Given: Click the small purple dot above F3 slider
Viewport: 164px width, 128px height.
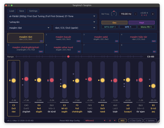Looking at the screenshot, I should point(73,74).
